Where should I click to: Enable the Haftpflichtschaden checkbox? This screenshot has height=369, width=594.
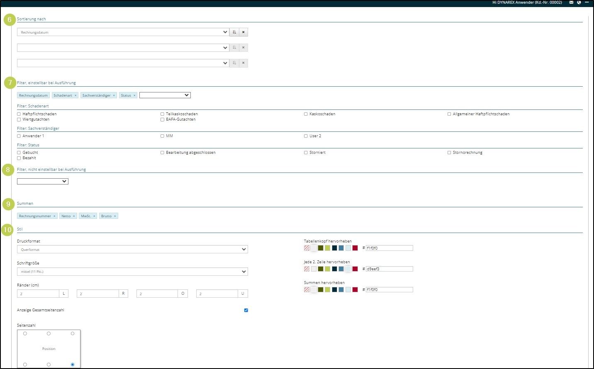click(19, 114)
